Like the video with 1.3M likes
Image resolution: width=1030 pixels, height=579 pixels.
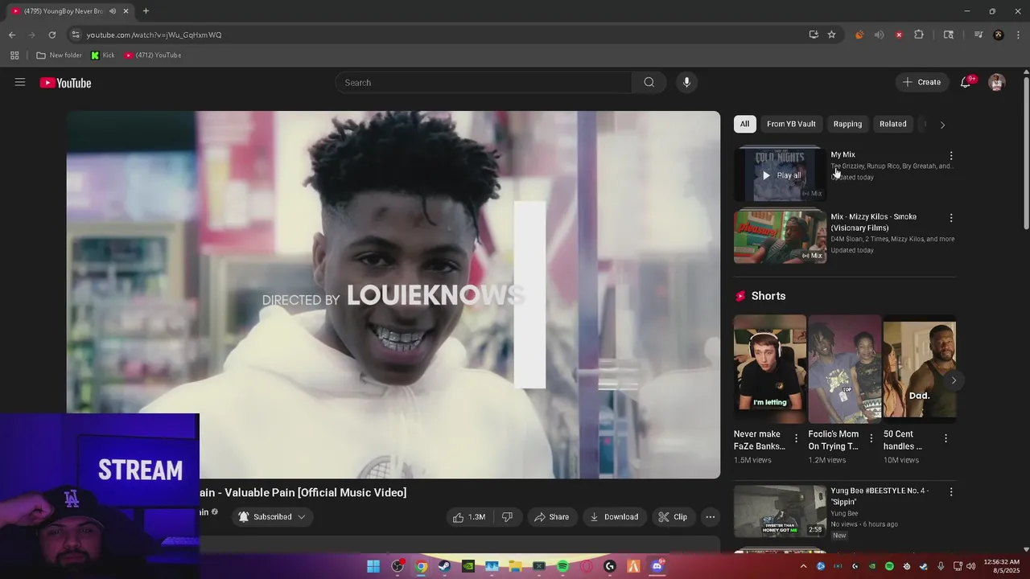tap(469, 517)
